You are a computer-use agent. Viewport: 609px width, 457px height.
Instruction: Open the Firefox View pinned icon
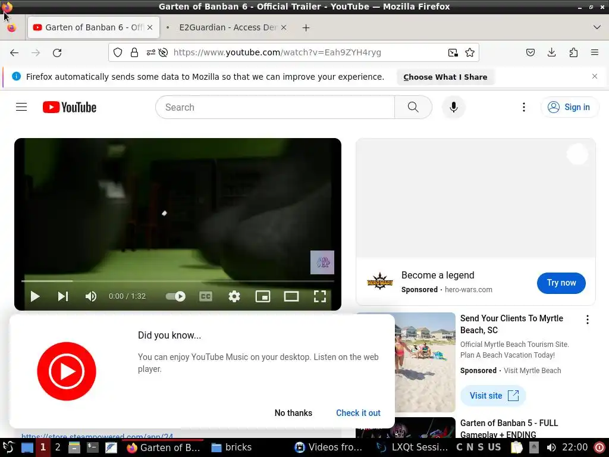click(x=12, y=27)
